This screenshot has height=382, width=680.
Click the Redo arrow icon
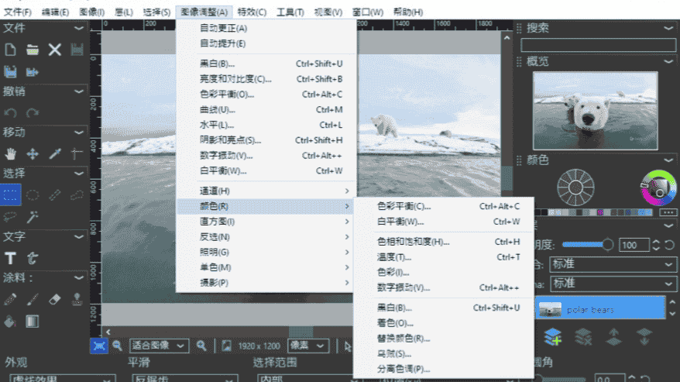(33, 113)
